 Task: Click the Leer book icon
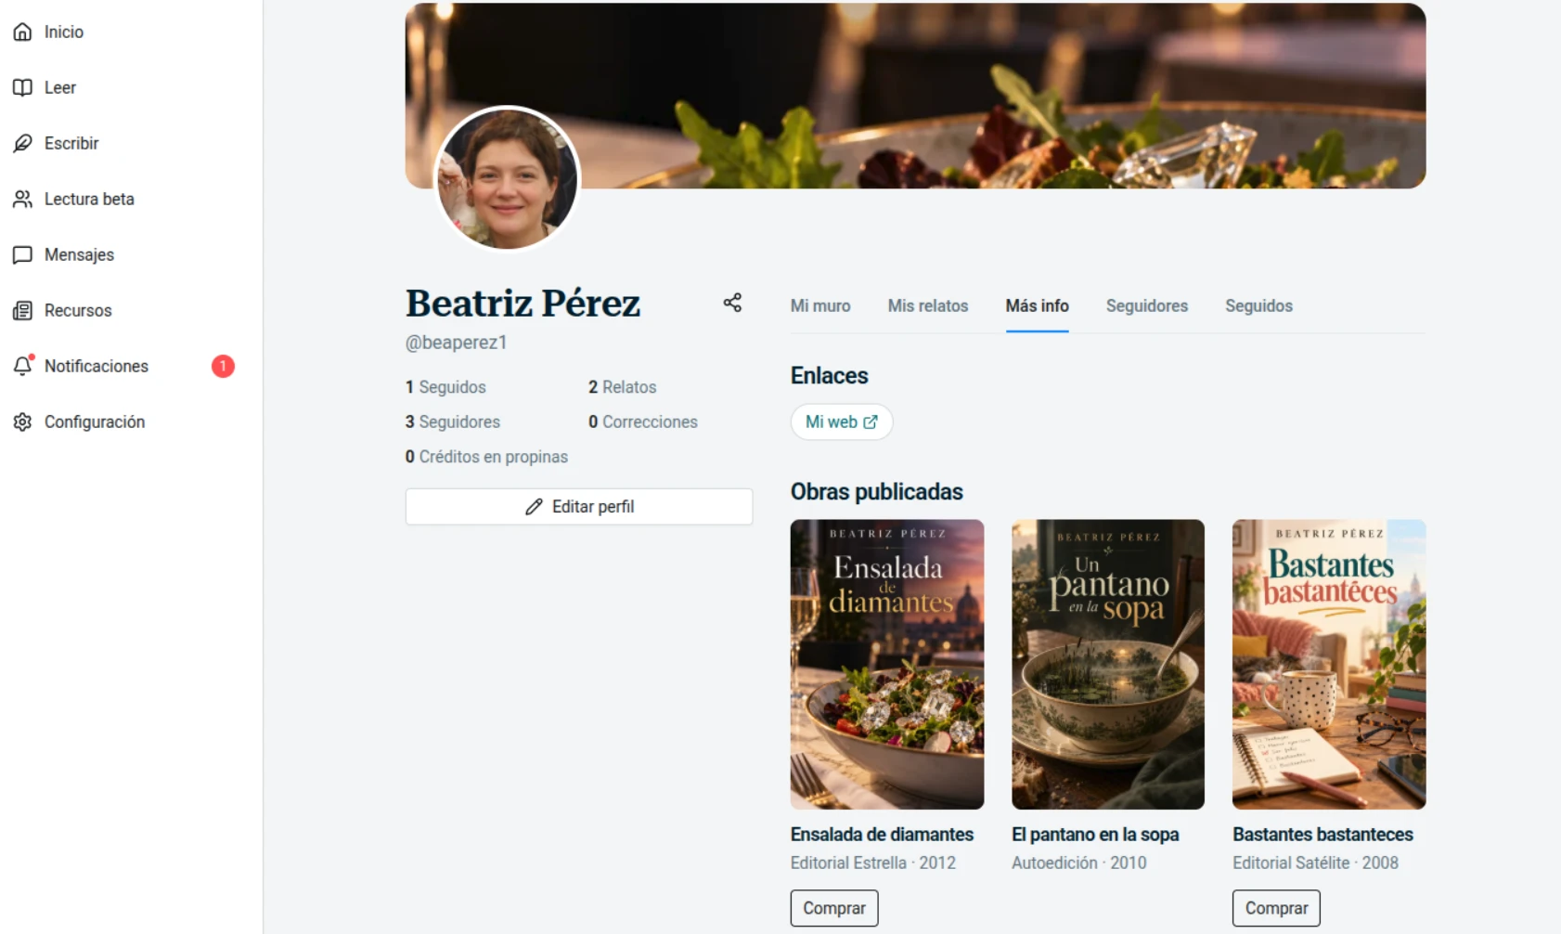pyautogui.click(x=22, y=87)
